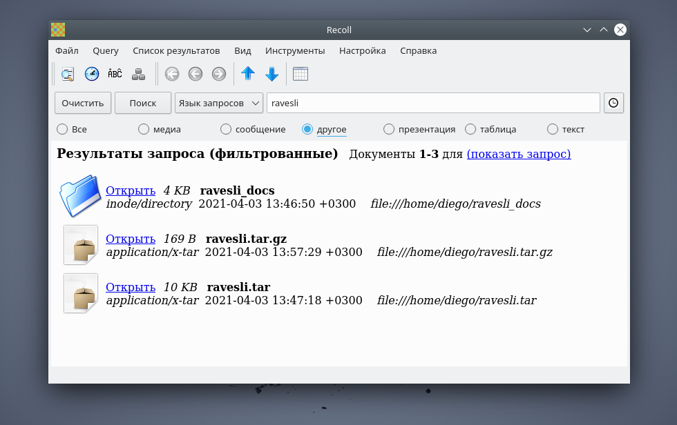Click path file:///home/diego/ravesli.tar.gz

tap(464, 252)
